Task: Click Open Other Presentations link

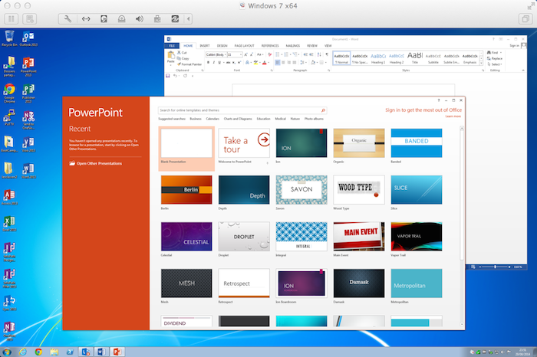Action: coord(96,163)
